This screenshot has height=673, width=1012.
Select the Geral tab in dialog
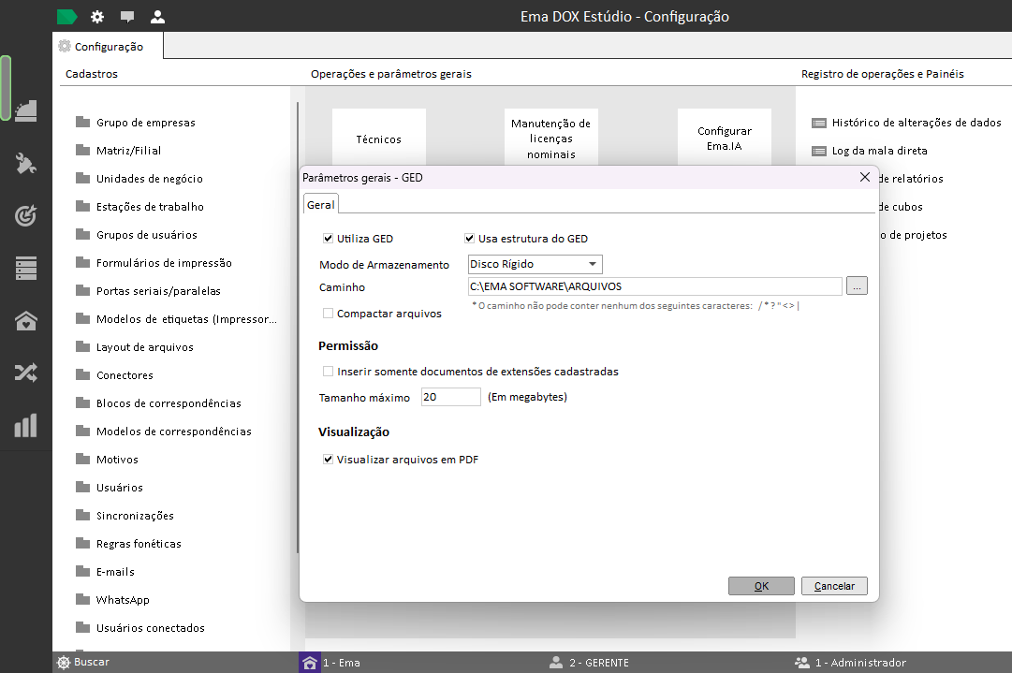click(321, 205)
